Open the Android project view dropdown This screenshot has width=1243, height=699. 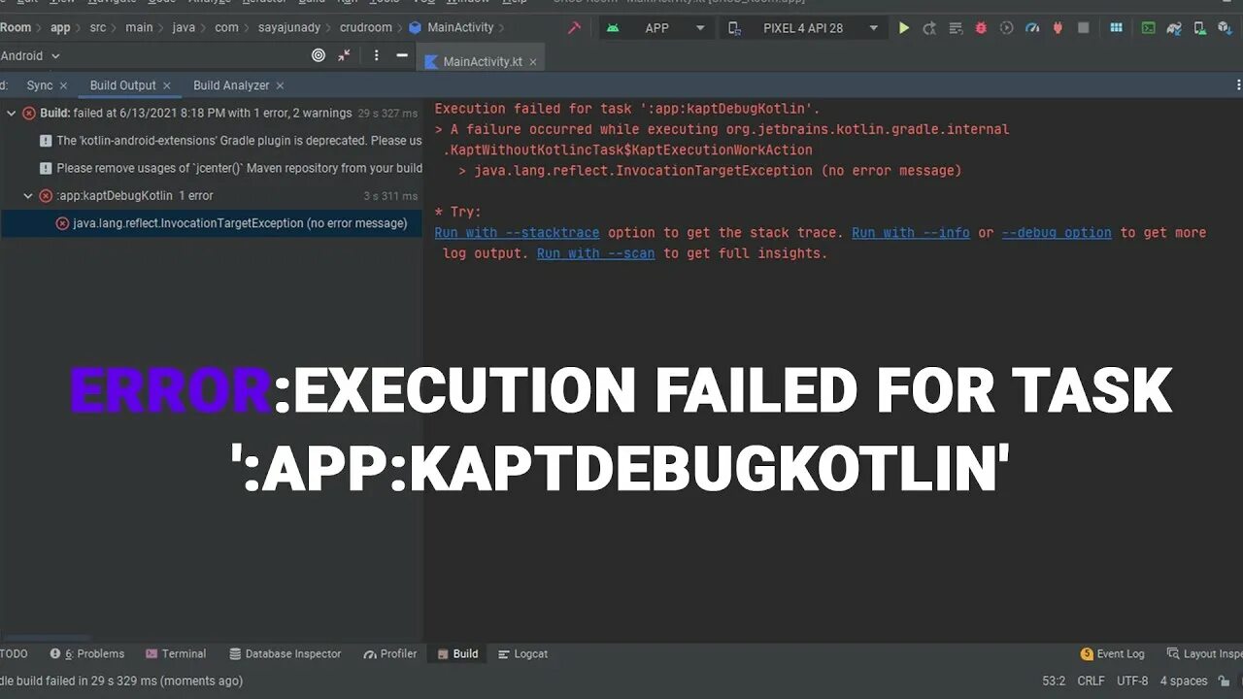pyautogui.click(x=30, y=56)
